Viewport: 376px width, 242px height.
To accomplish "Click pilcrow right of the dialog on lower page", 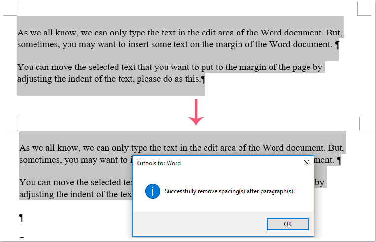I will click(x=339, y=160).
